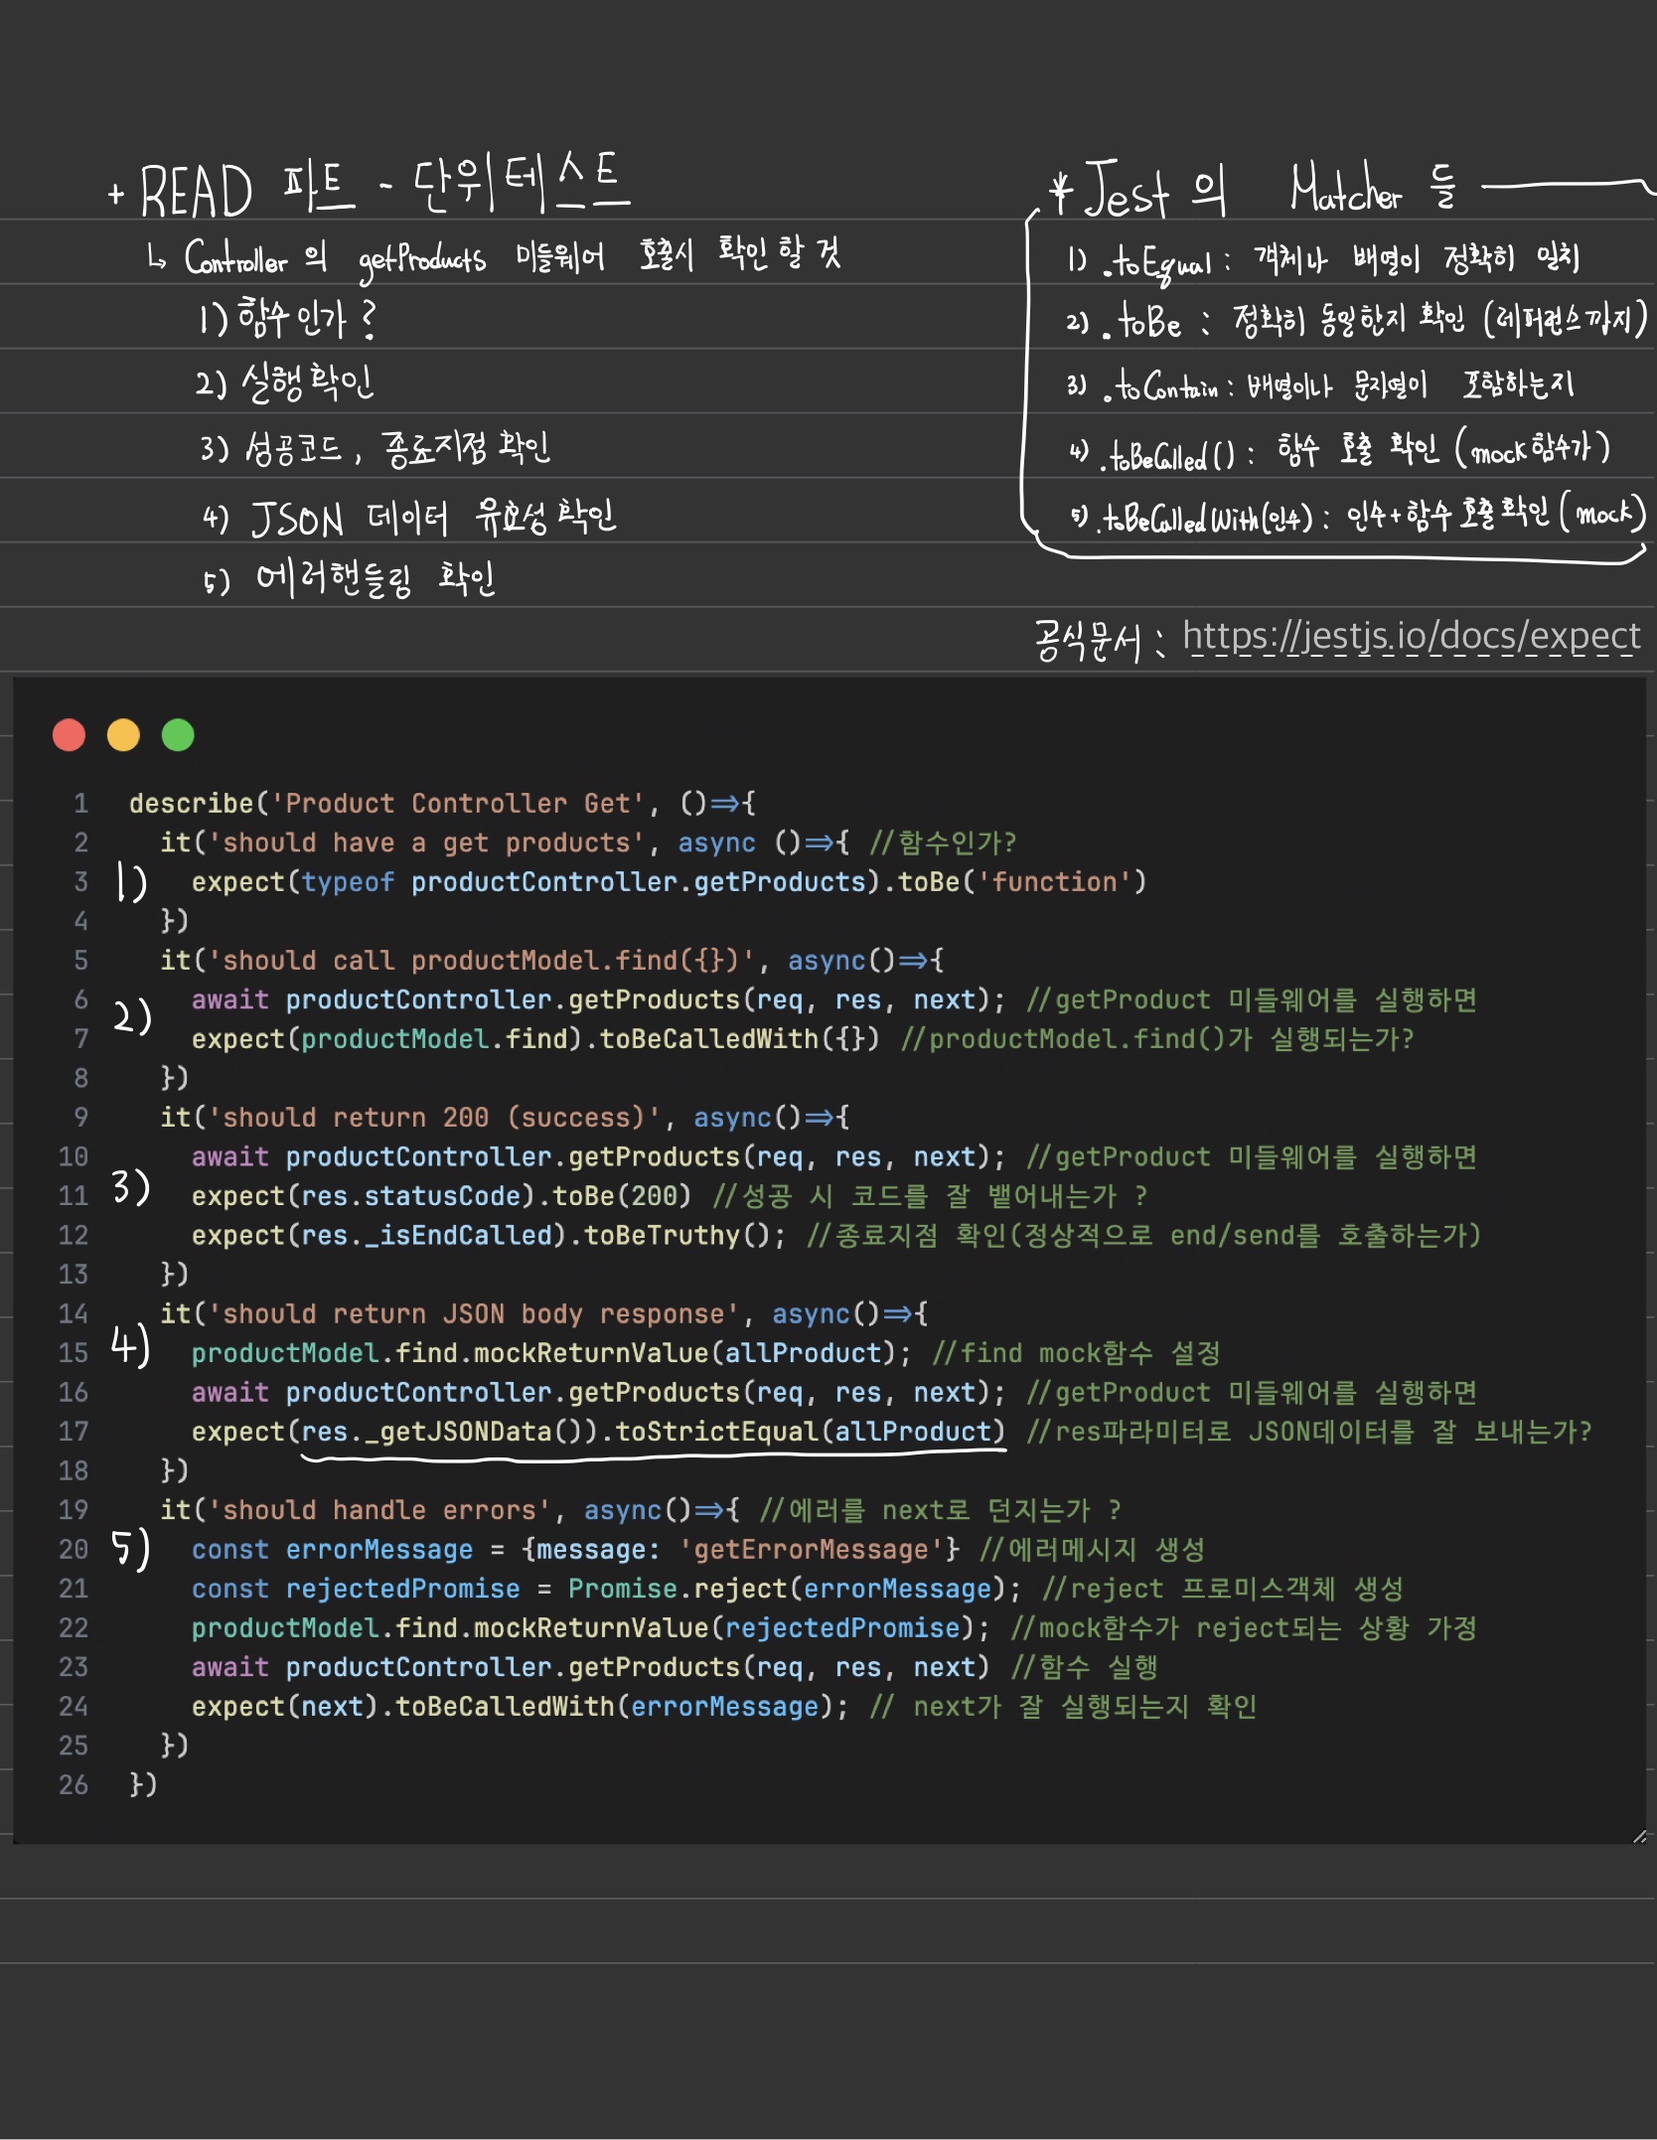Screen dimensions: 1657x2140
Task: Click the await getProducts call on line 6
Action: click(x=598, y=999)
